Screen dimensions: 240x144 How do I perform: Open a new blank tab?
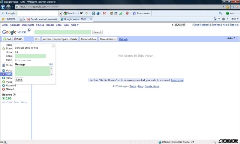pos(96,19)
